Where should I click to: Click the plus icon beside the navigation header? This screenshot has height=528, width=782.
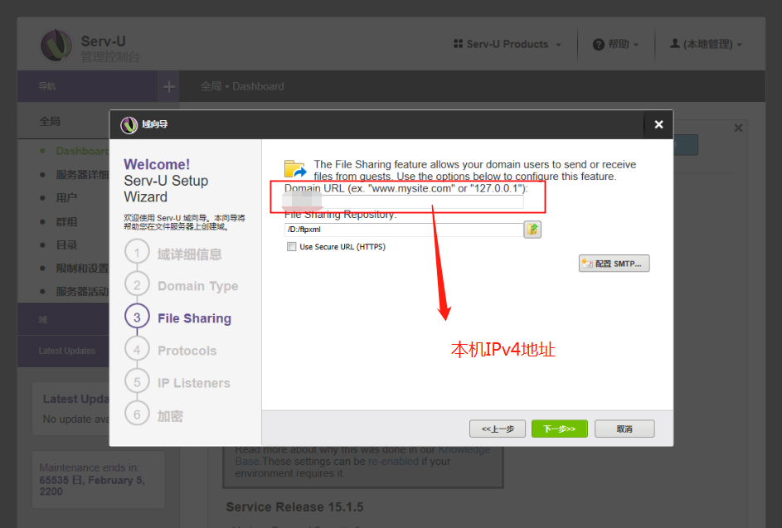point(169,87)
